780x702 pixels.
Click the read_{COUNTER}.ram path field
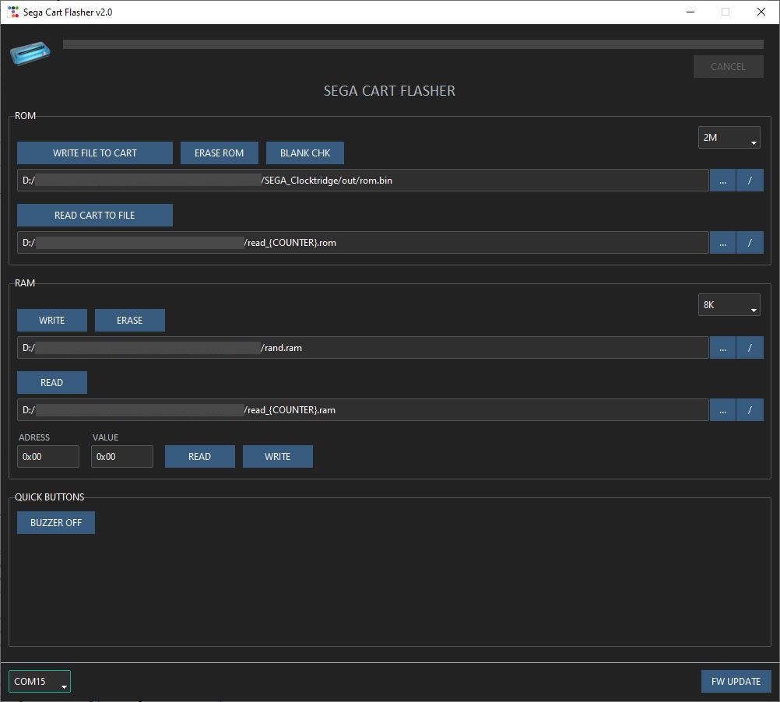click(363, 409)
